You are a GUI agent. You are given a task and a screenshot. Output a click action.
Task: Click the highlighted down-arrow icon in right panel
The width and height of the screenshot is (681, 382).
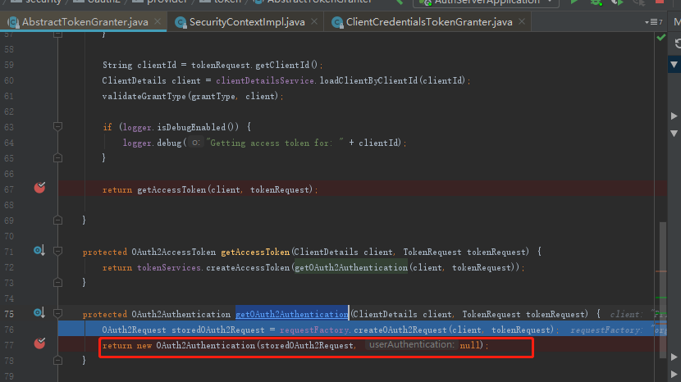[674, 64]
